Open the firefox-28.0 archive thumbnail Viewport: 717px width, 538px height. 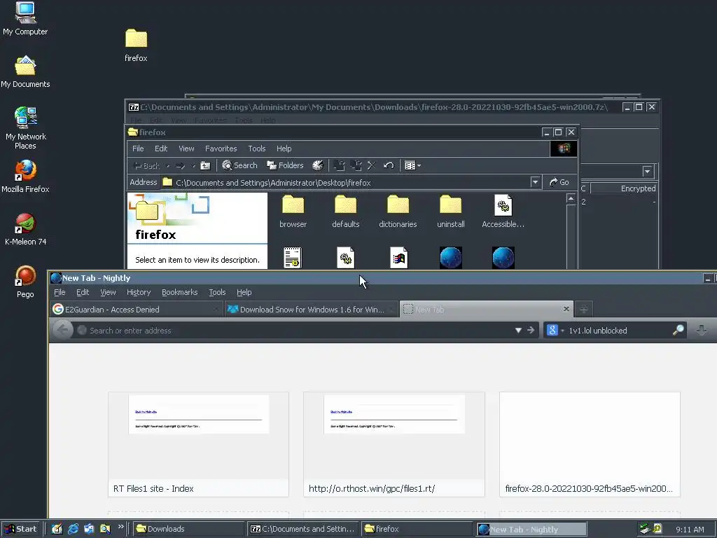point(590,444)
